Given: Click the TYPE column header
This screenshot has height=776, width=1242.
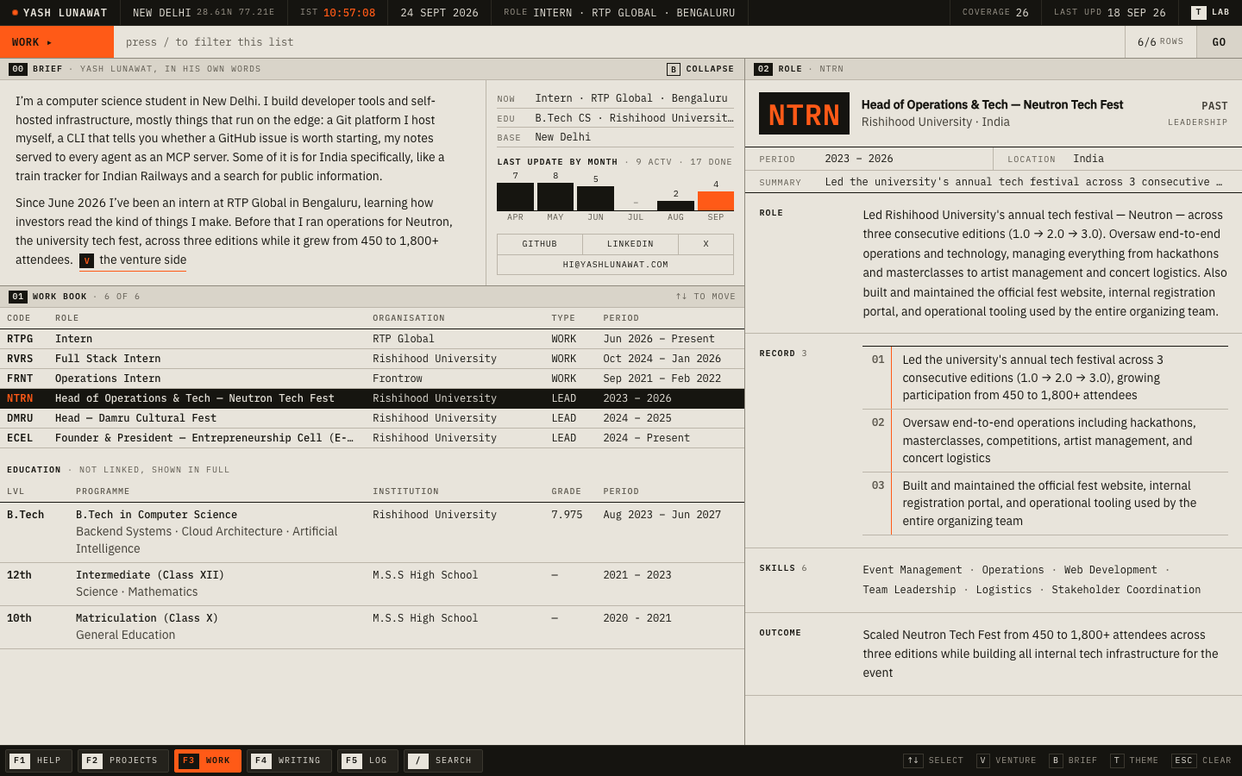Looking at the screenshot, I should (563, 318).
